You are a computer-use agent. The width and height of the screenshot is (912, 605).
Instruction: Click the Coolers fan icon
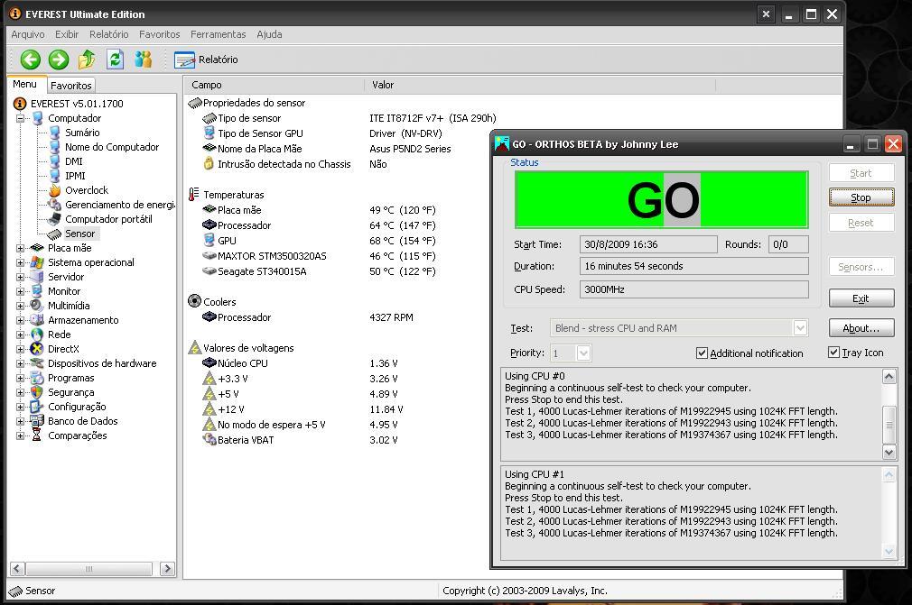click(x=194, y=301)
